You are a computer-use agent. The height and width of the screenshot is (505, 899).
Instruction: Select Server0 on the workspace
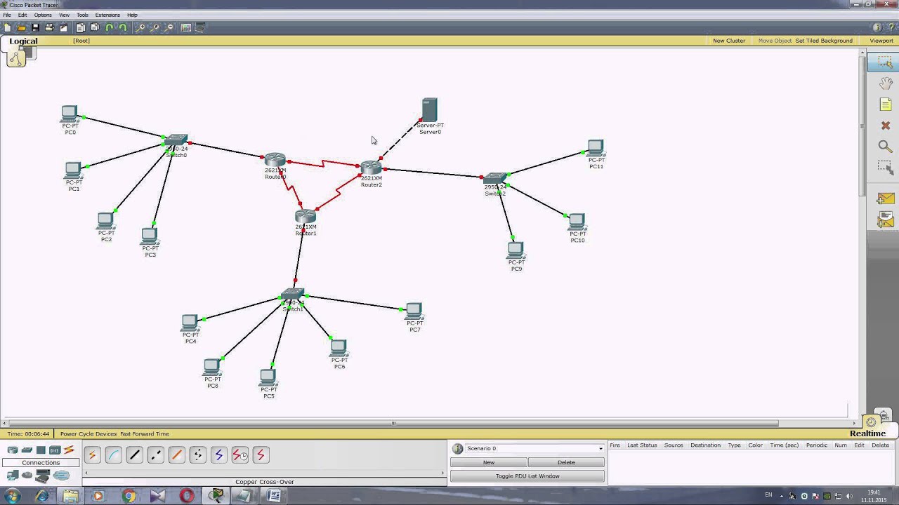pos(429,110)
